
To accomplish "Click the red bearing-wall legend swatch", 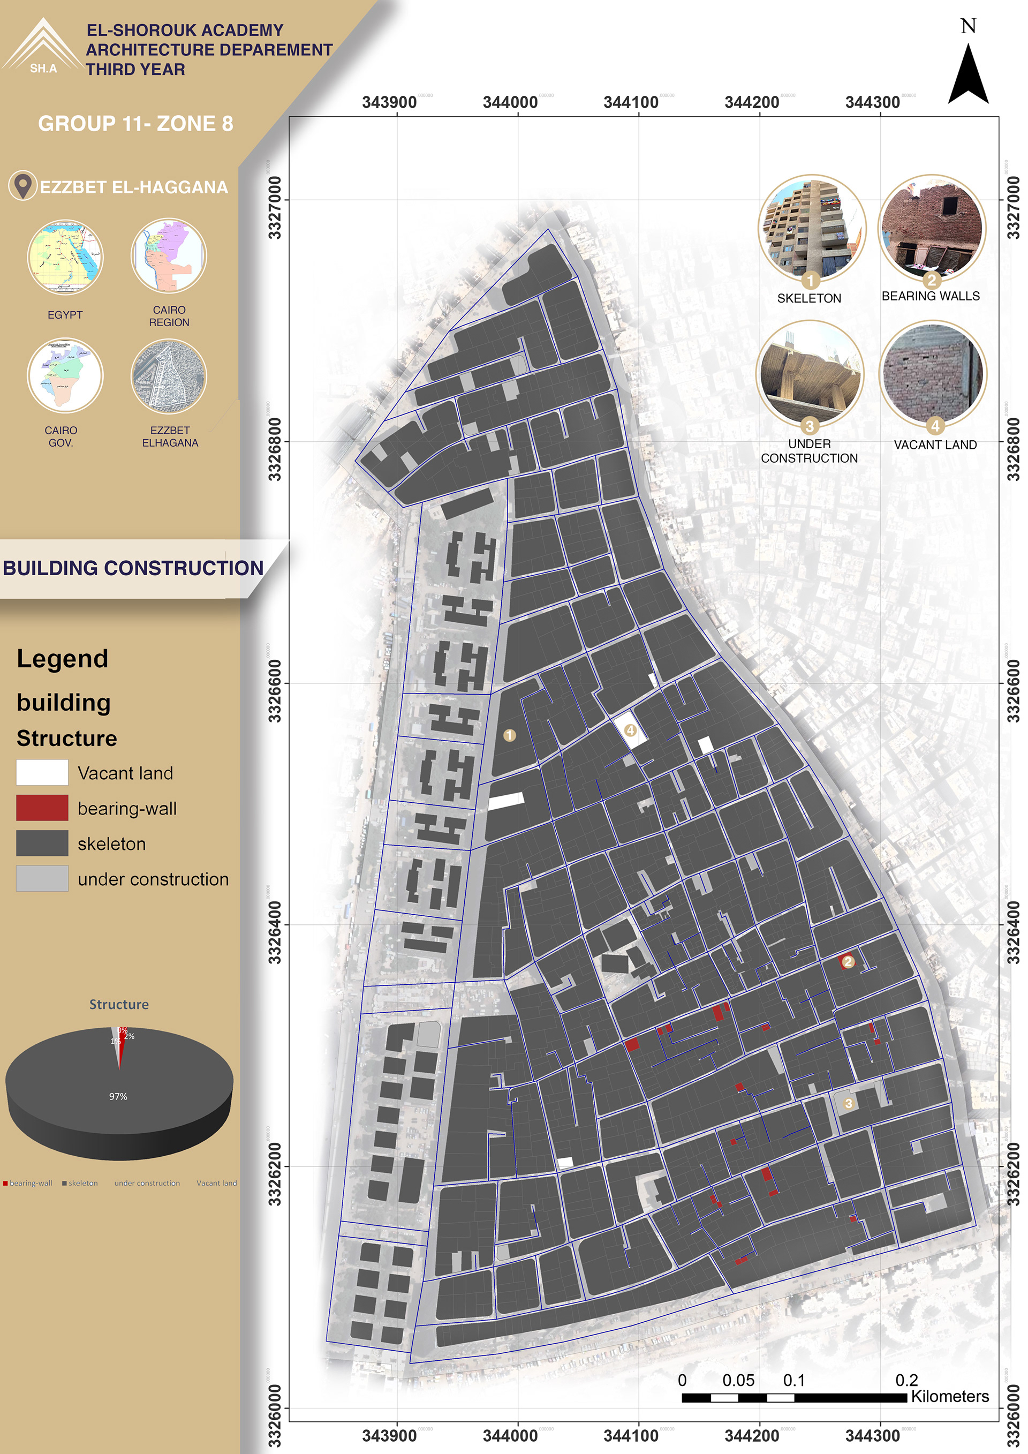I will pyautogui.click(x=42, y=808).
